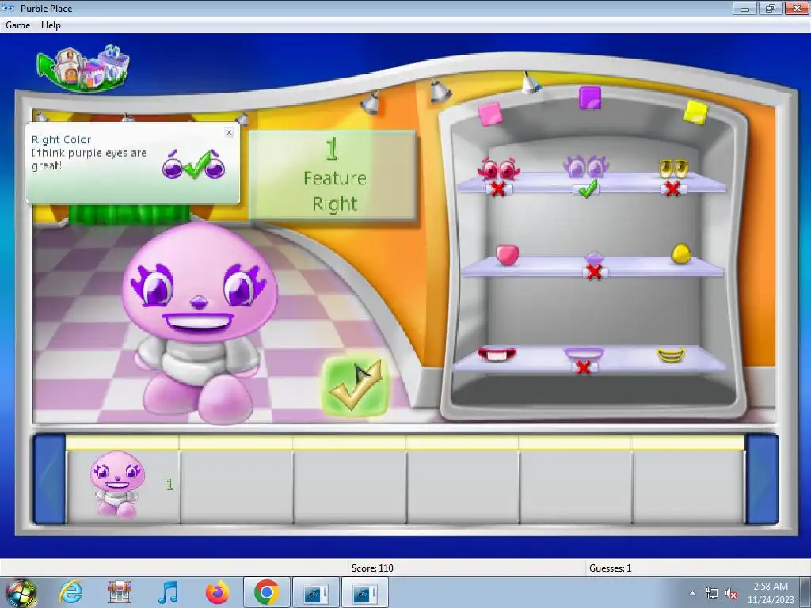The width and height of the screenshot is (811, 608).
Task: Click the 'Score: 110' status text
Action: [x=372, y=568]
